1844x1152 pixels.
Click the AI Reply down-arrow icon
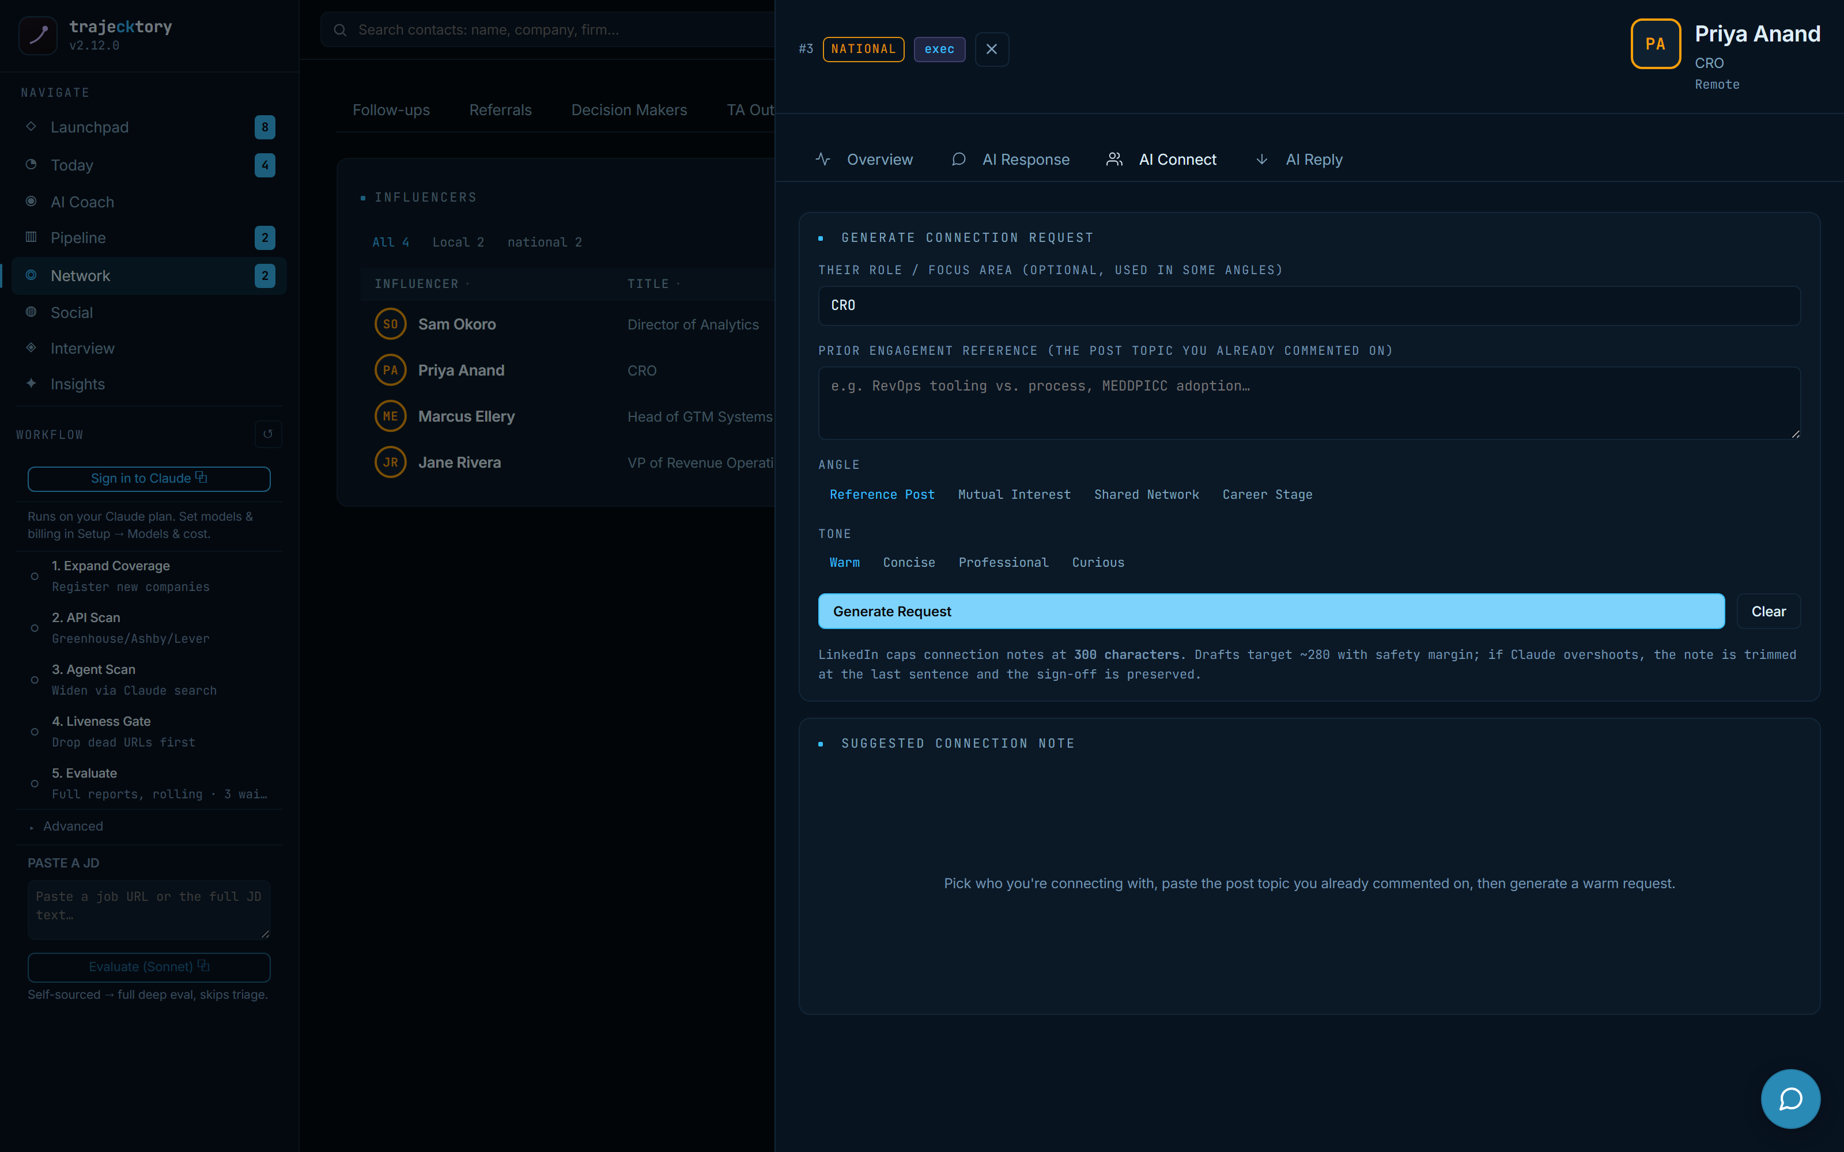tap(1262, 159)
